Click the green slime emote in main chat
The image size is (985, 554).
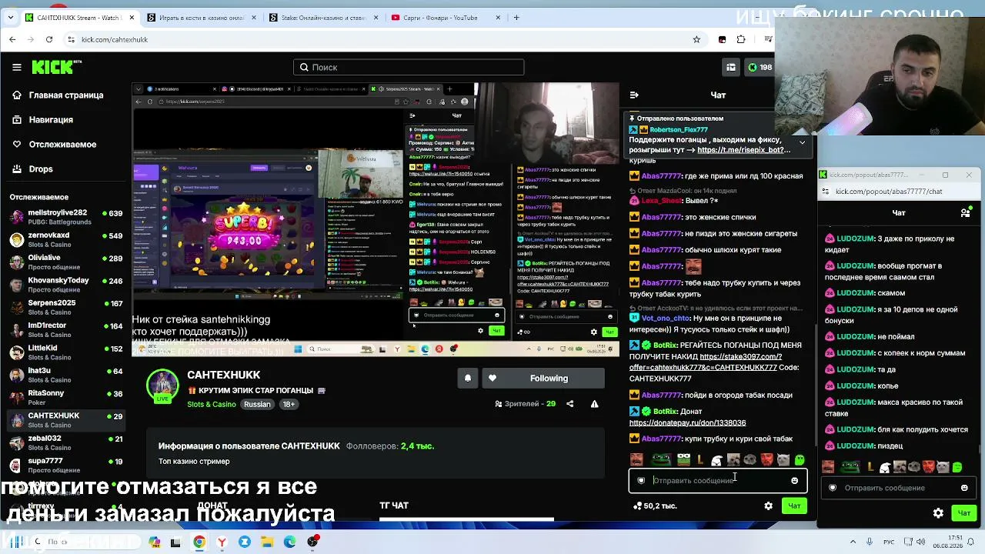(x=799, y=460)
